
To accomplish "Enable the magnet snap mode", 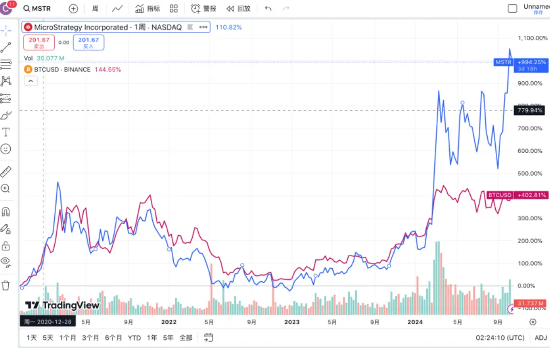I will [x=6, y=211].
